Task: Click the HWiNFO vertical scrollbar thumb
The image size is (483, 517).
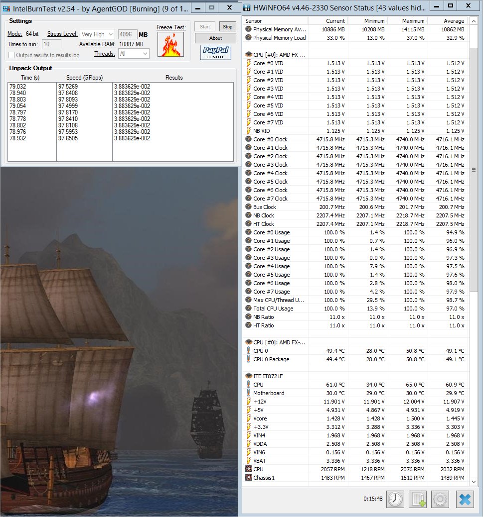Action: 474,170
